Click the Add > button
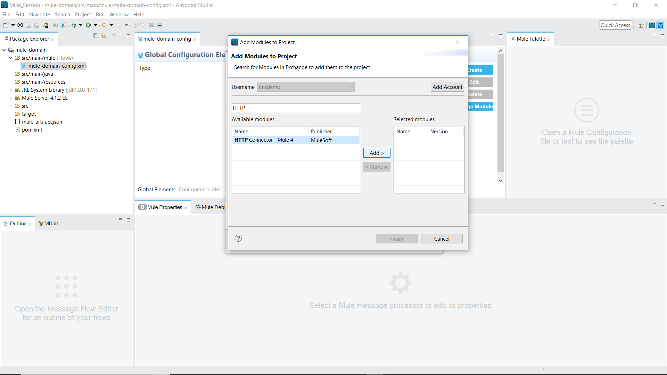The width and height of the screenshot is (667, 375). 377,153
